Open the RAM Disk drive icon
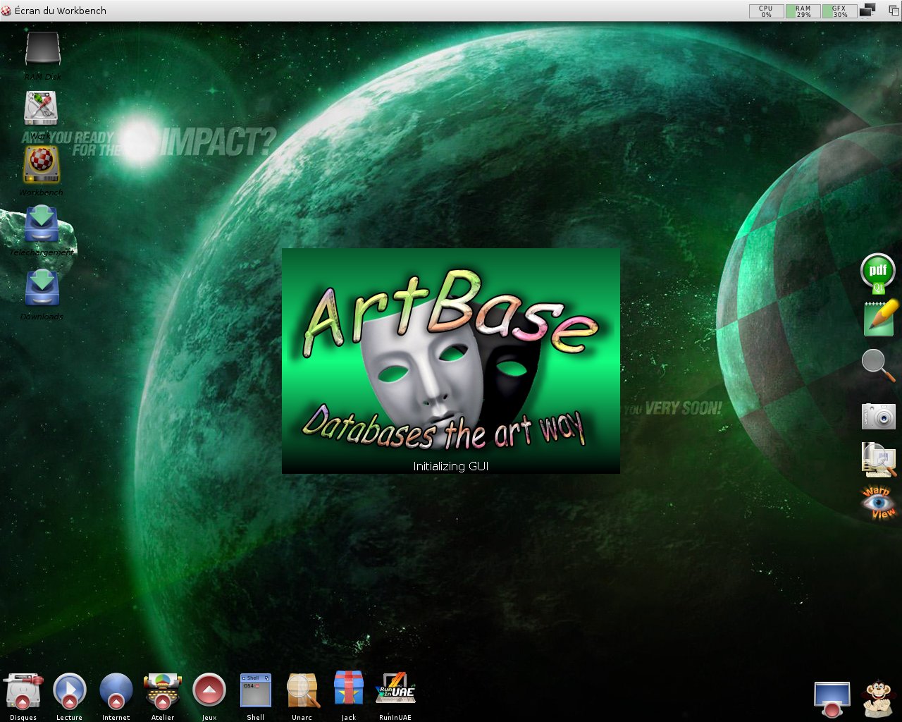This screenshot has width=902, height=722. click(x=42, y=49)
